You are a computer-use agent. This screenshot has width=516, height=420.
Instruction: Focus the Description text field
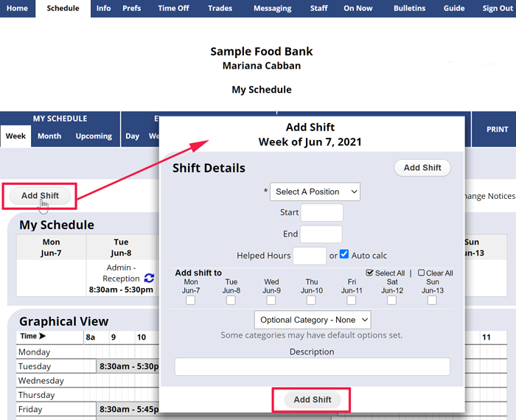(x=312, y=367)
